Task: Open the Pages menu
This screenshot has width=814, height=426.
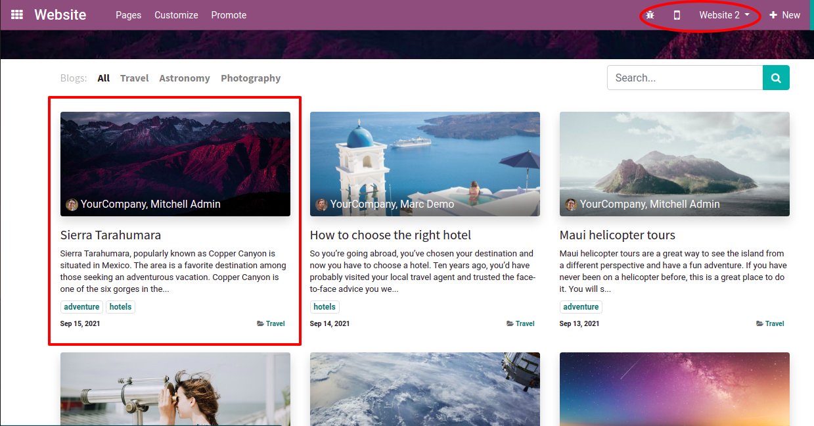Action: pyautogui.click(x=128, y=15)
